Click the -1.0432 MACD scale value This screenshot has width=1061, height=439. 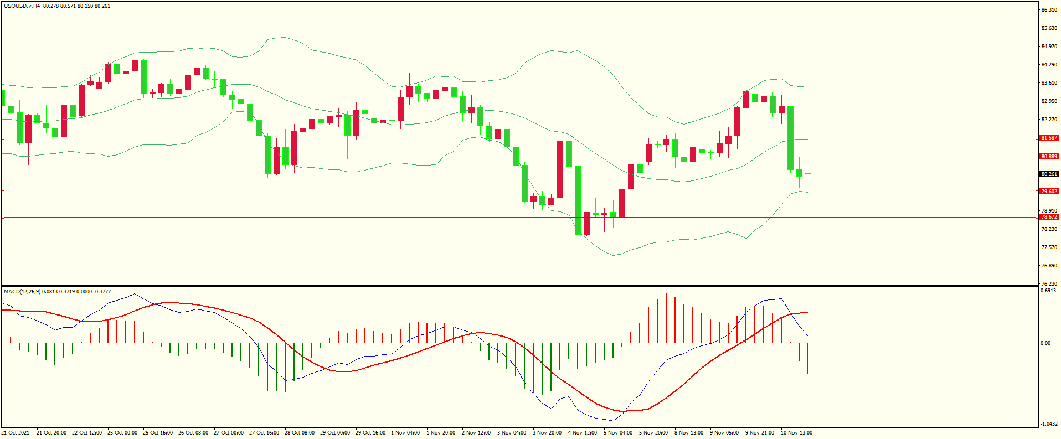point(1049,424)
